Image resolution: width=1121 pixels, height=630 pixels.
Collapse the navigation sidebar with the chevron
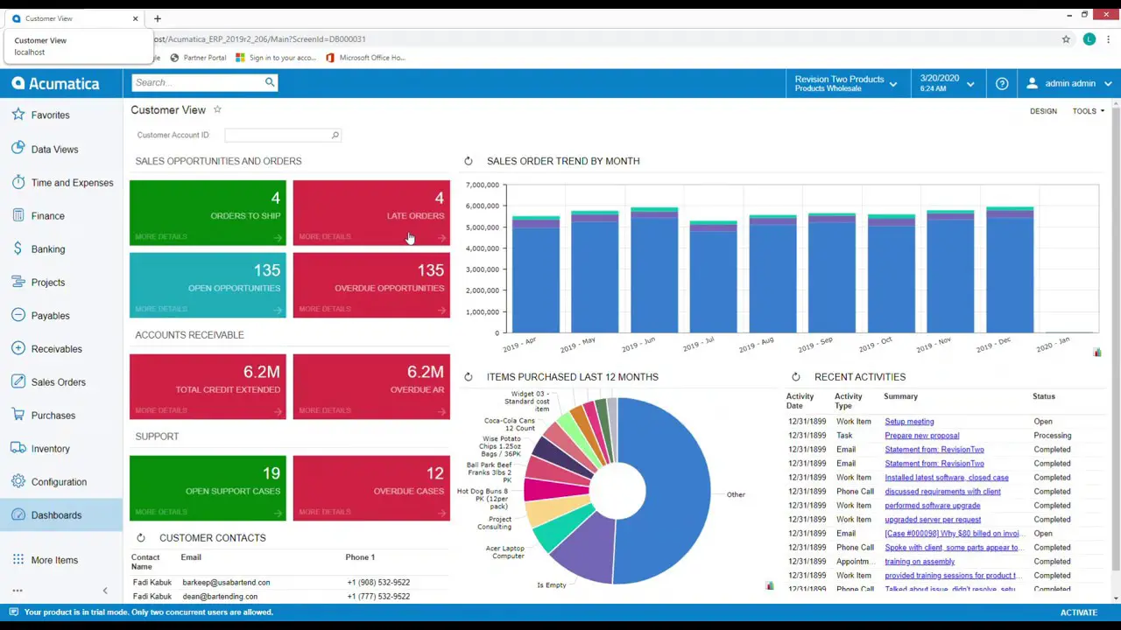[x=104, y=591]
